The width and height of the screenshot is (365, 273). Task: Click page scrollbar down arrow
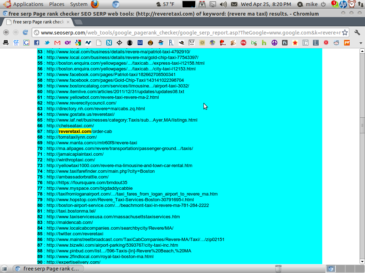pyautogui.click(x=362, y=262)
